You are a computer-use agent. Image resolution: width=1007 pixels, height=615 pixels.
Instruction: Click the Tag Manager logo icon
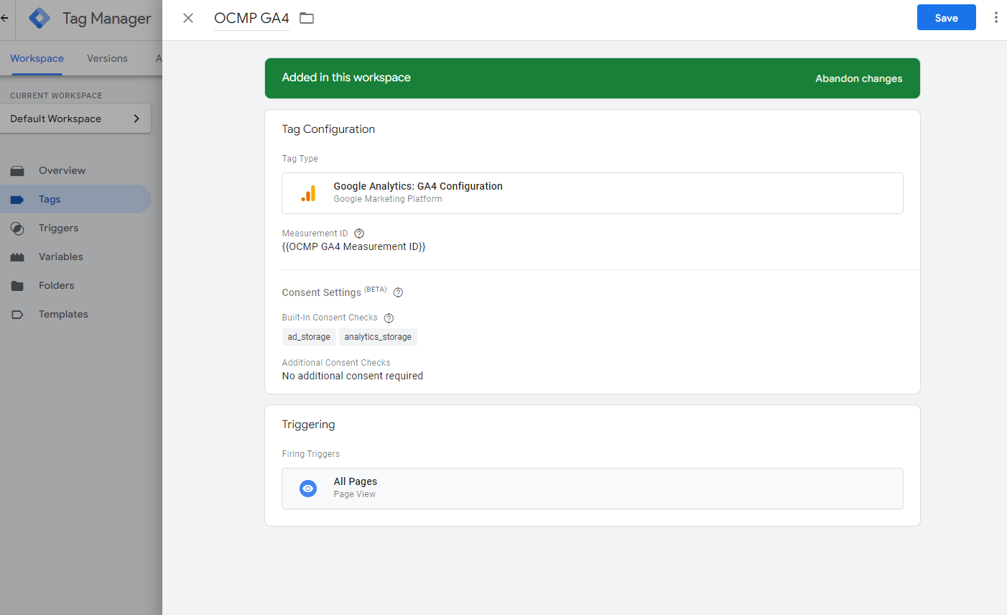point(40,18)
